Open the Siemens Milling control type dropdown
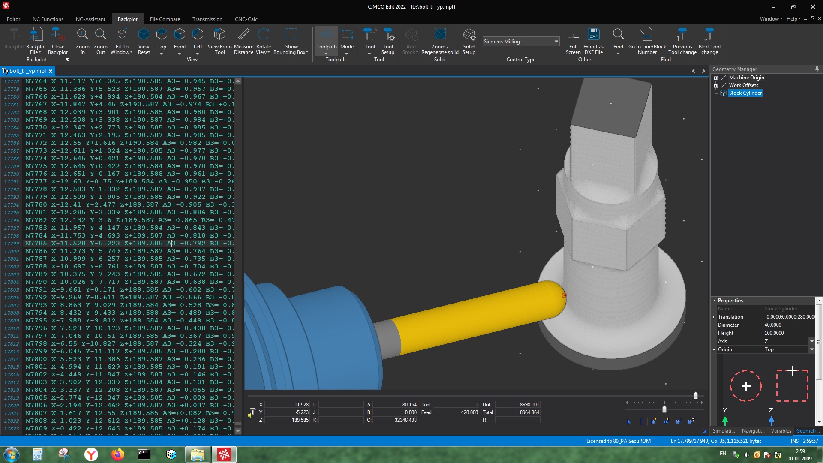Image resolution: width=823 pixels, height=463 pixels. 556,42
